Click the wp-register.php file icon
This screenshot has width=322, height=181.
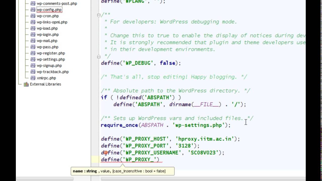pos(33,53)
